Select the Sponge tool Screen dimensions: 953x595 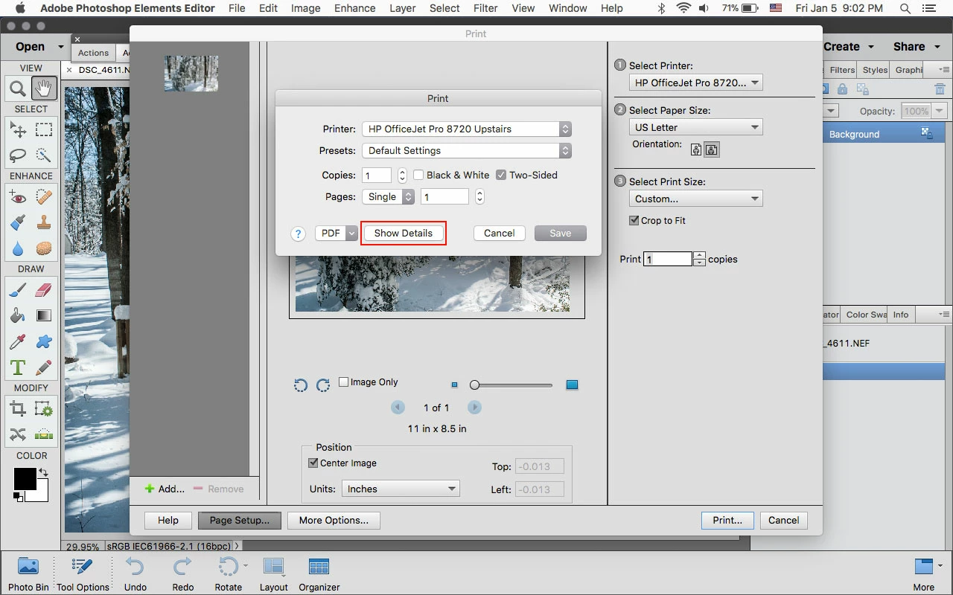pyautogui.click(x=44, y=248)
